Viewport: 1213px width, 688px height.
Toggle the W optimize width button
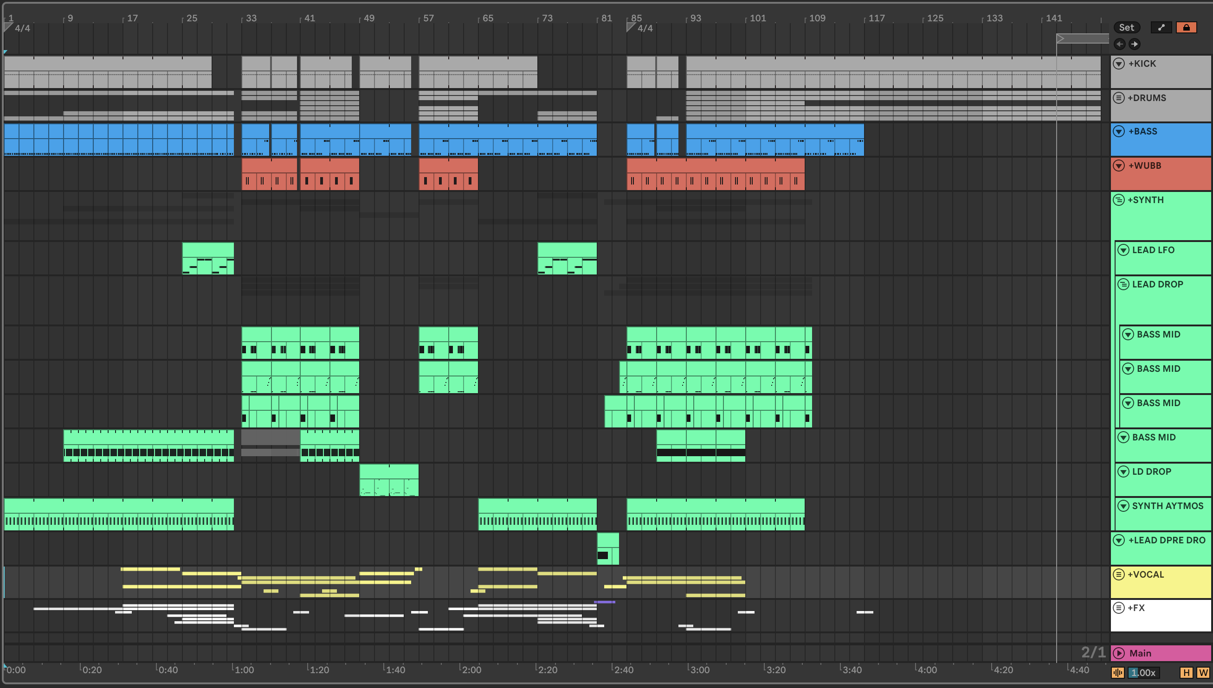[1203, 672]
